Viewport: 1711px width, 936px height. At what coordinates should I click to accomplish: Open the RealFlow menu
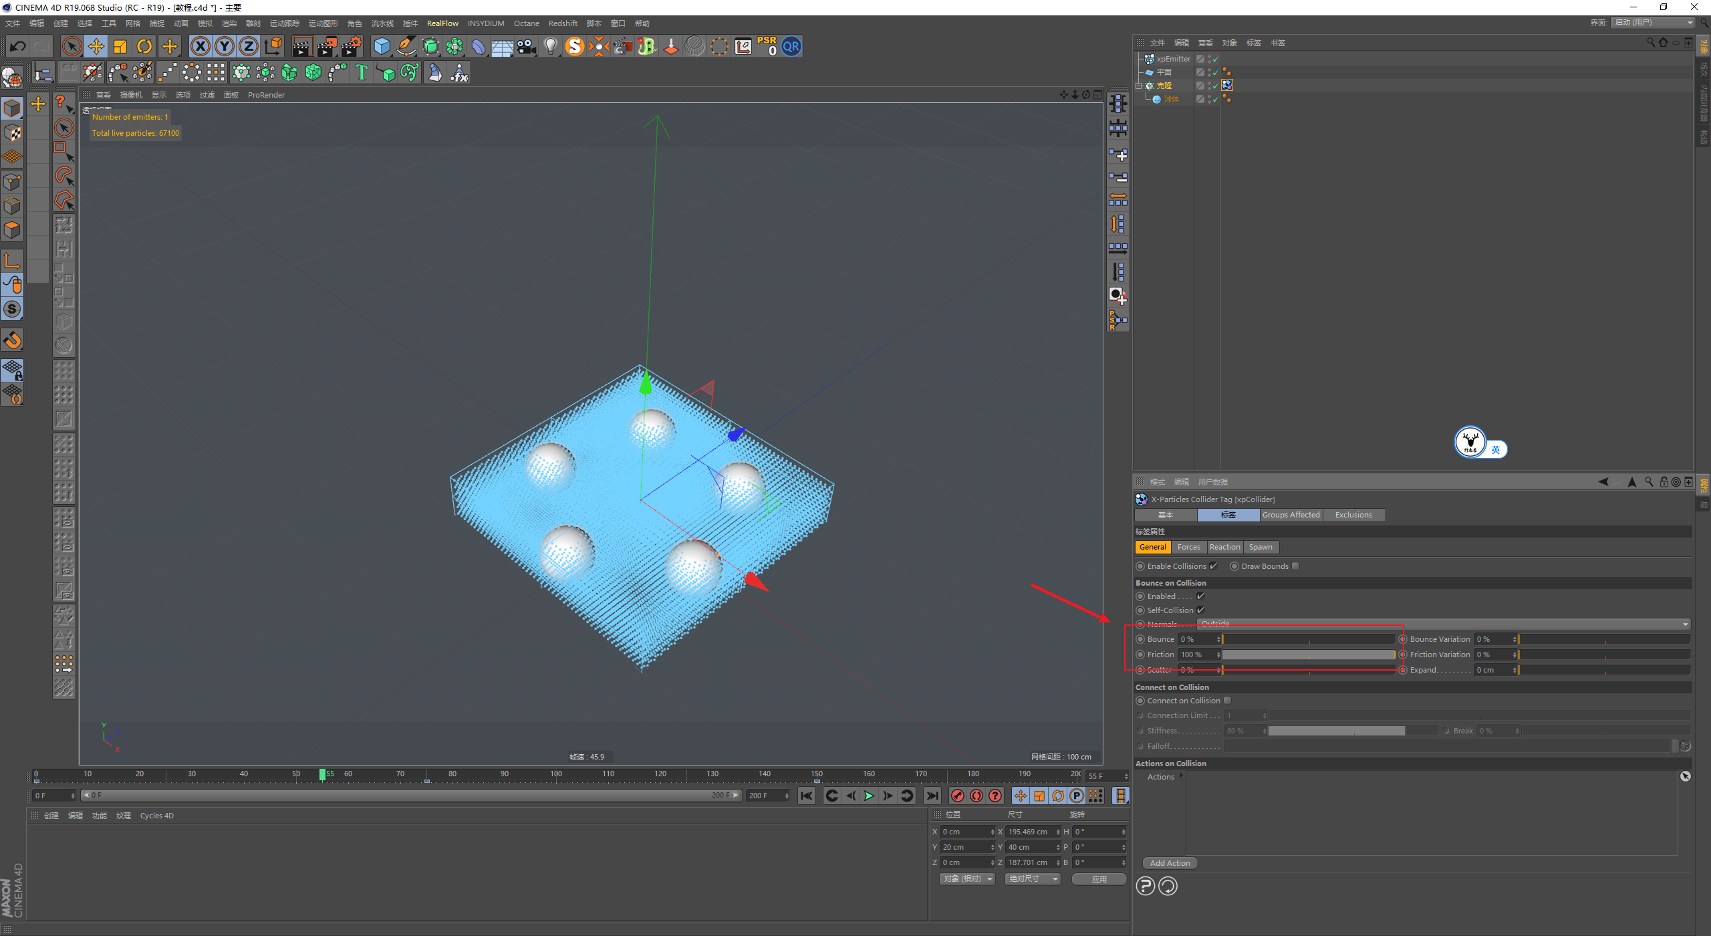click(442, 23)
